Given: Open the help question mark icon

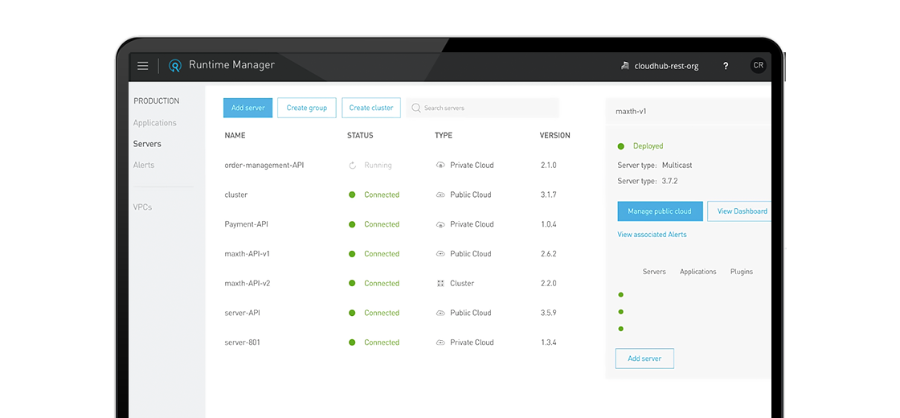Looking at the screenshot, I should (x=726, y=65).
